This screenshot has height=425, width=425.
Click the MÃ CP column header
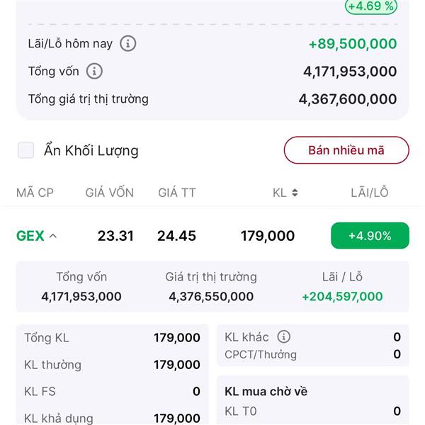point(35,193)
